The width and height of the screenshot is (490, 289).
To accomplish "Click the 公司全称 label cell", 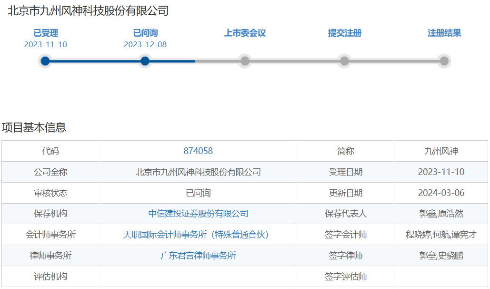I will pyautogui.click(x=50, y=172).
